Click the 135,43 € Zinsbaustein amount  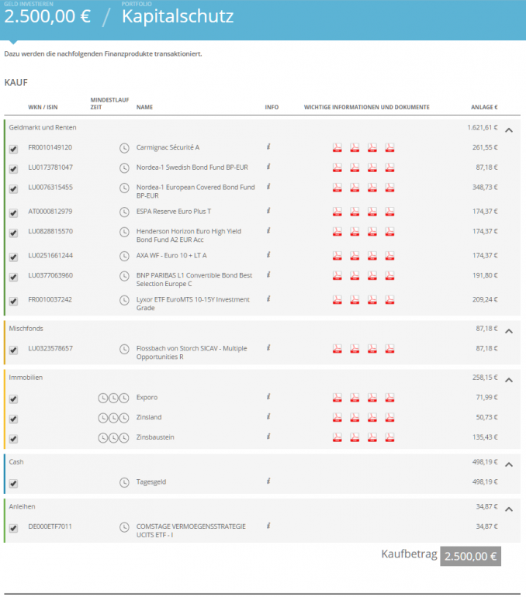coord(485,437)
